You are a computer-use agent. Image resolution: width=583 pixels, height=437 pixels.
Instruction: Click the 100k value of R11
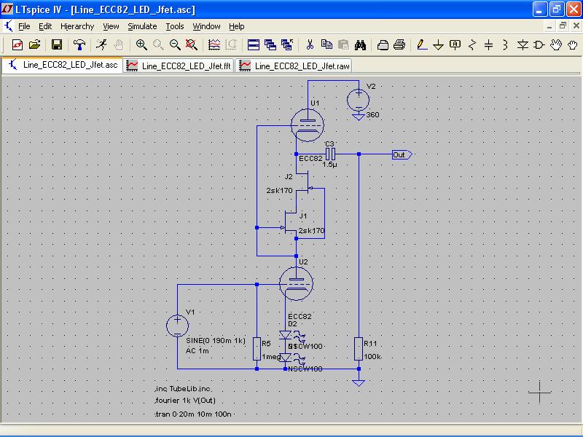(x=372, y=356)
